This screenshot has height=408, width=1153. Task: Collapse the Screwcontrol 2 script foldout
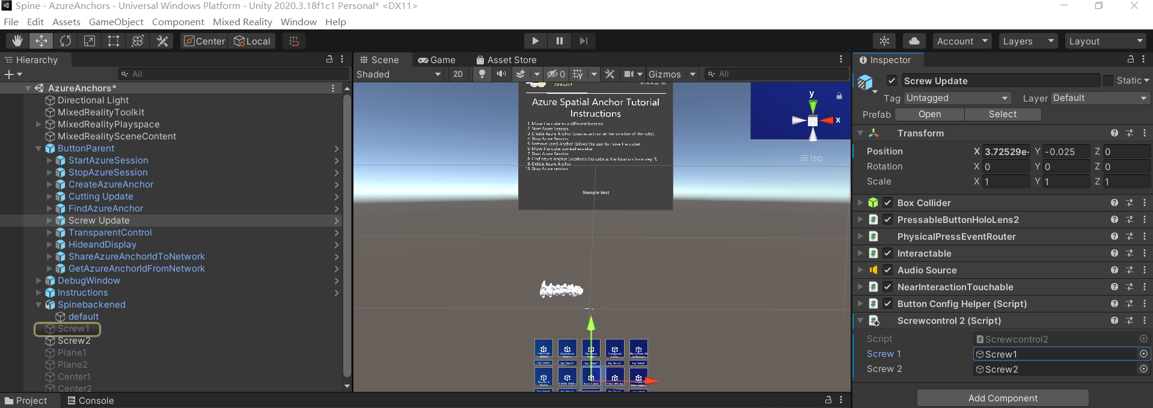coord(860,321)
